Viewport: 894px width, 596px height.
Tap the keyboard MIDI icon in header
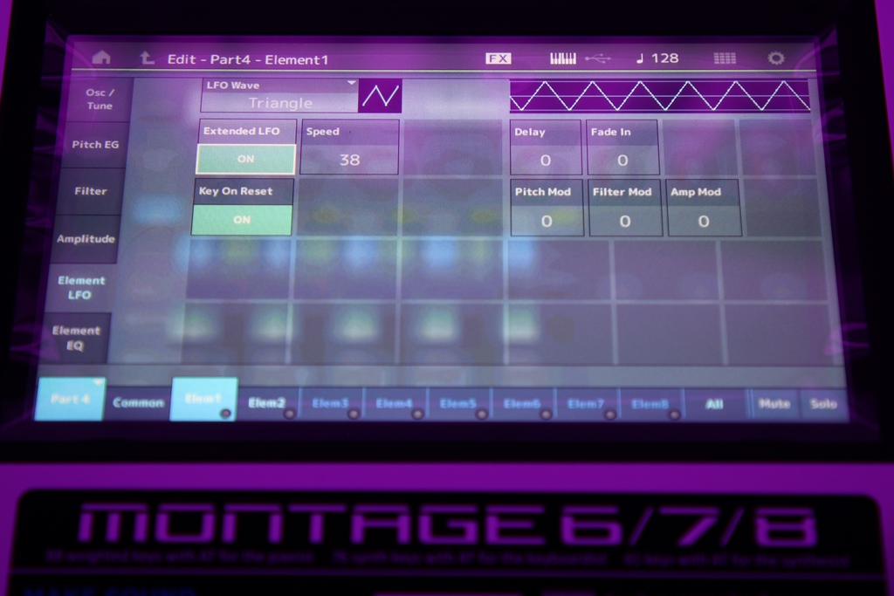[x=563, y=58]
